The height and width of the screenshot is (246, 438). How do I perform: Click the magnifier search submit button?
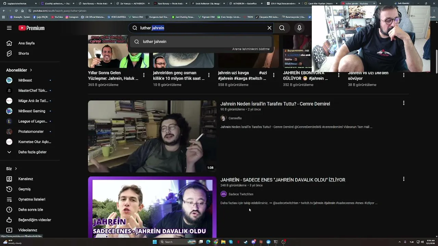pyautogui.click(x=282, y=28)
